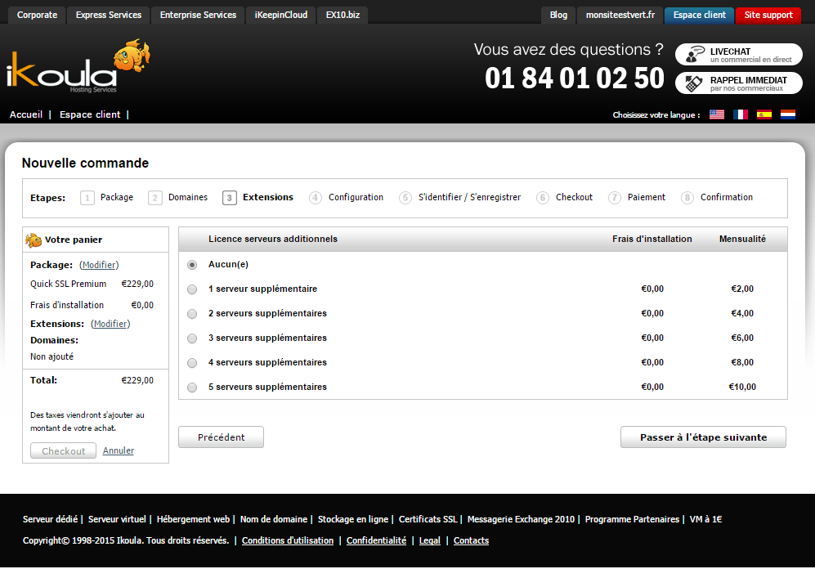
Task: Select the US English flag
Action: pyautogui.click(x=717, y=114)
